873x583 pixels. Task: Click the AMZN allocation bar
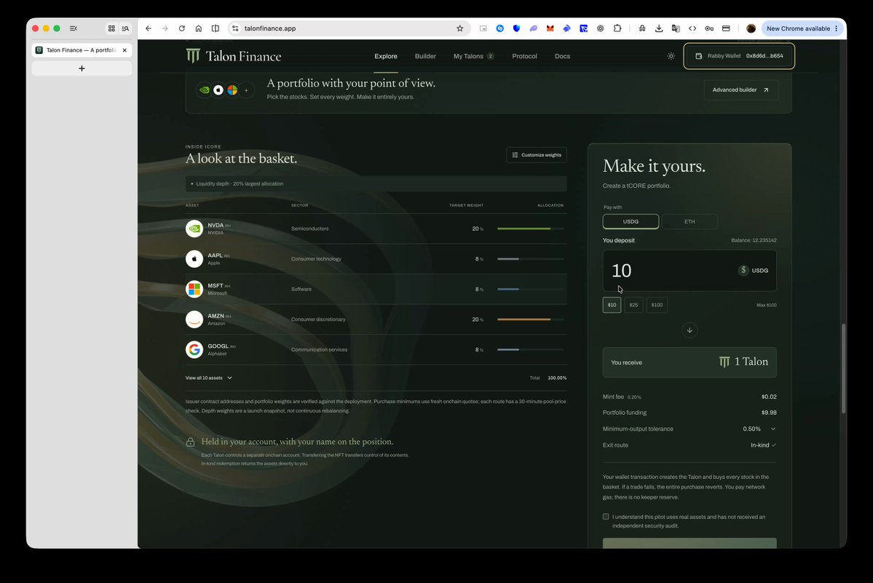(531, 320)
